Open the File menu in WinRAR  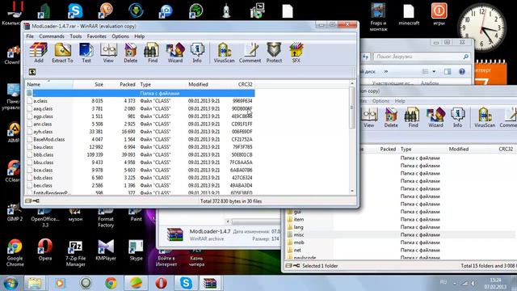point(30,36)
